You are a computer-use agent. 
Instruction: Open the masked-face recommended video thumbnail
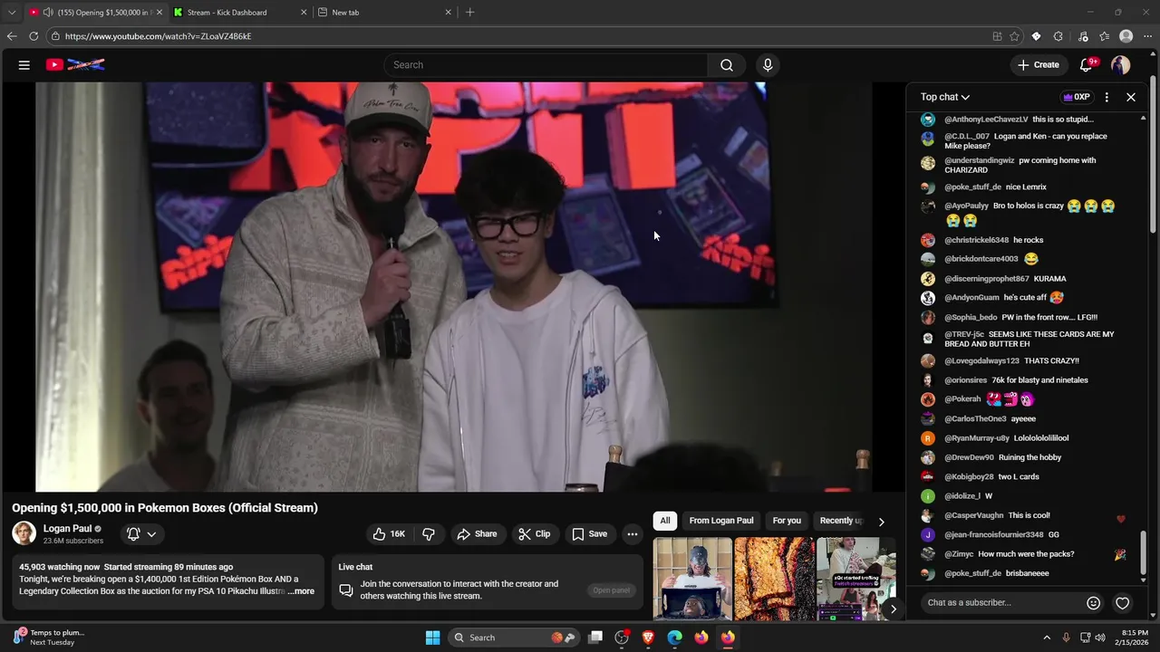692,580
